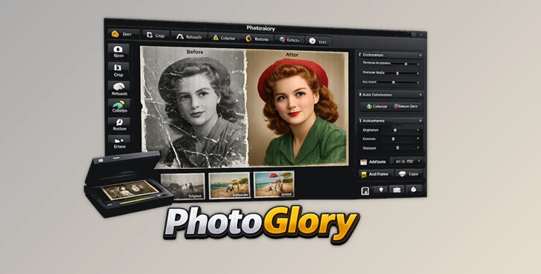Viewport: 541px width, 274px height.
Task: Select the third thumbnail with red umbrella
Action: pyautogui.click(x=274, y=184)
